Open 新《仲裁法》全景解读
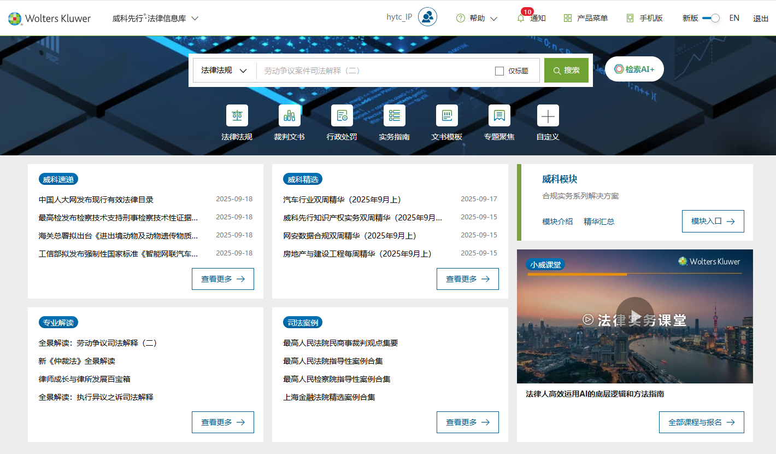The height and width of the screenshot is (454, 776). (x=77, y=361)
